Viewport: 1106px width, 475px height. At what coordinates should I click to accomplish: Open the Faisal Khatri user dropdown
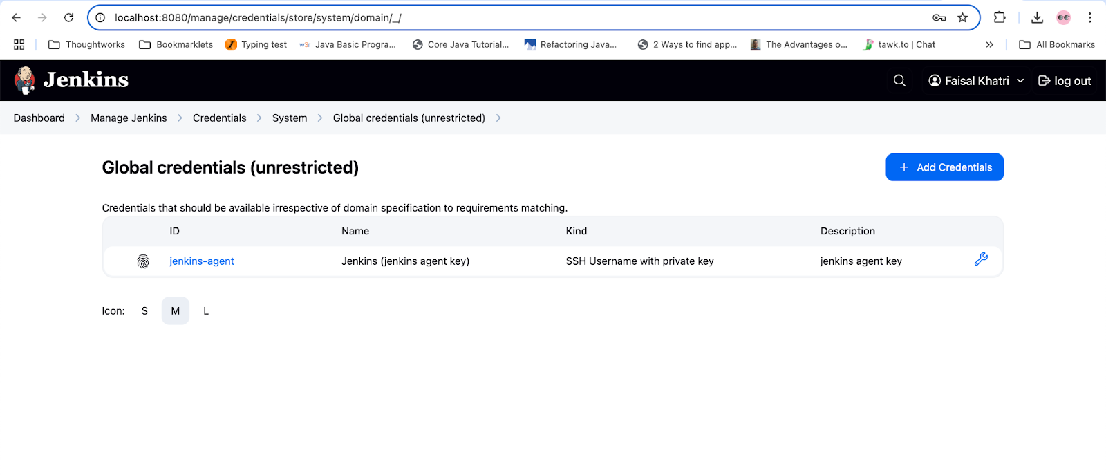coord(976,81)
